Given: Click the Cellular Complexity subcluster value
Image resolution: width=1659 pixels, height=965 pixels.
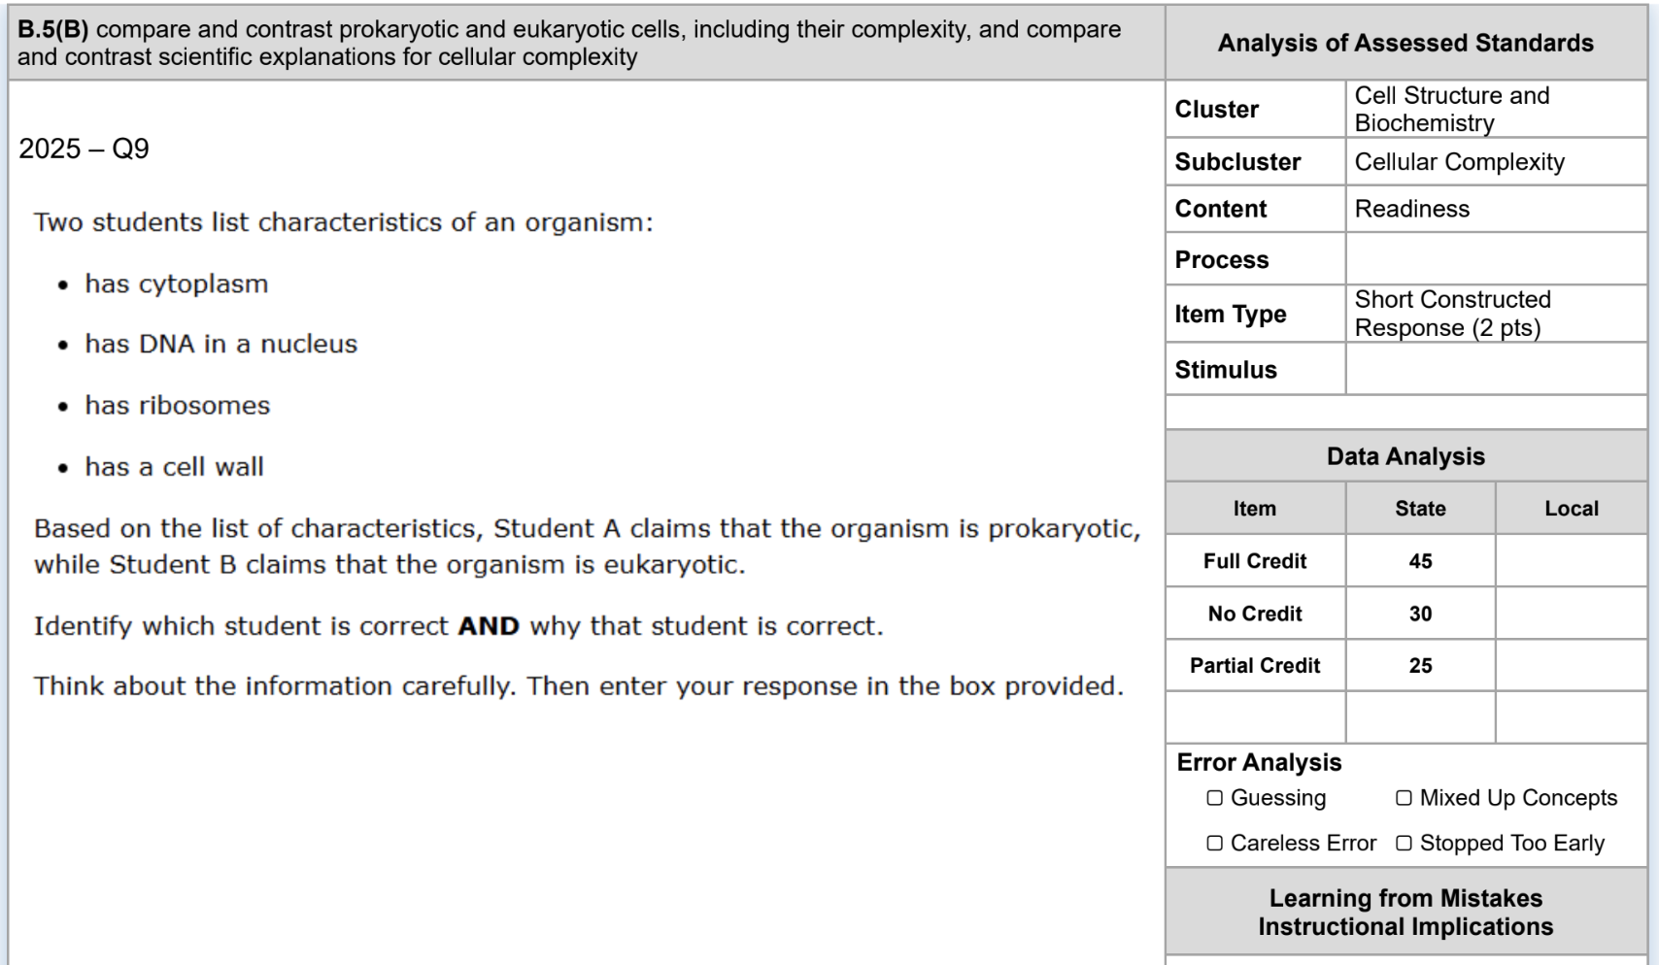Looking at the screenshot, I should pos(1459,162).
